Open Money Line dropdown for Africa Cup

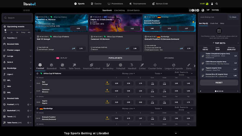pyautogui.click(x=128, y=73)
